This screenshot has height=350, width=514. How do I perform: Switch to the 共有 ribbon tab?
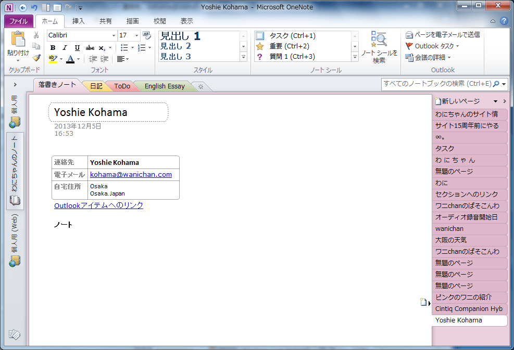click(x=106, y=21)
